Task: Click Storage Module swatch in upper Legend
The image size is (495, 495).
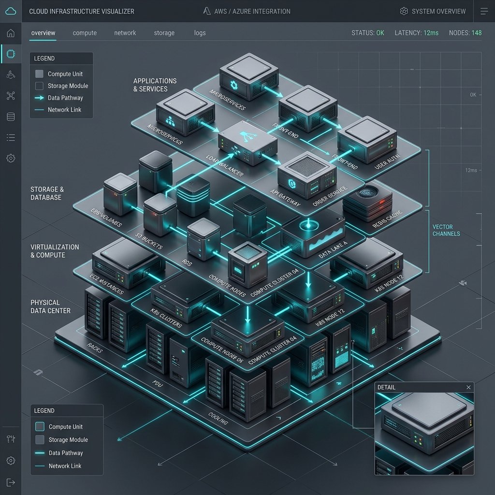Action: [x=39, y=86]
